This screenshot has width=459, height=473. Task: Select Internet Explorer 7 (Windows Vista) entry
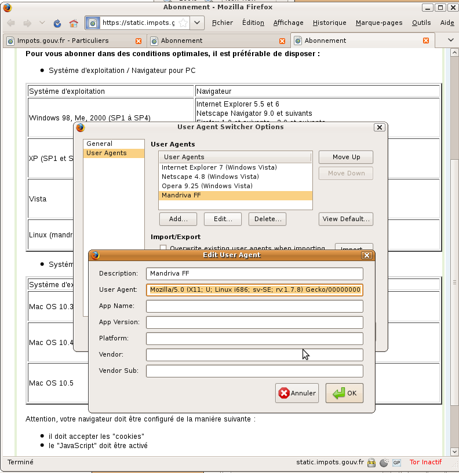235,167
